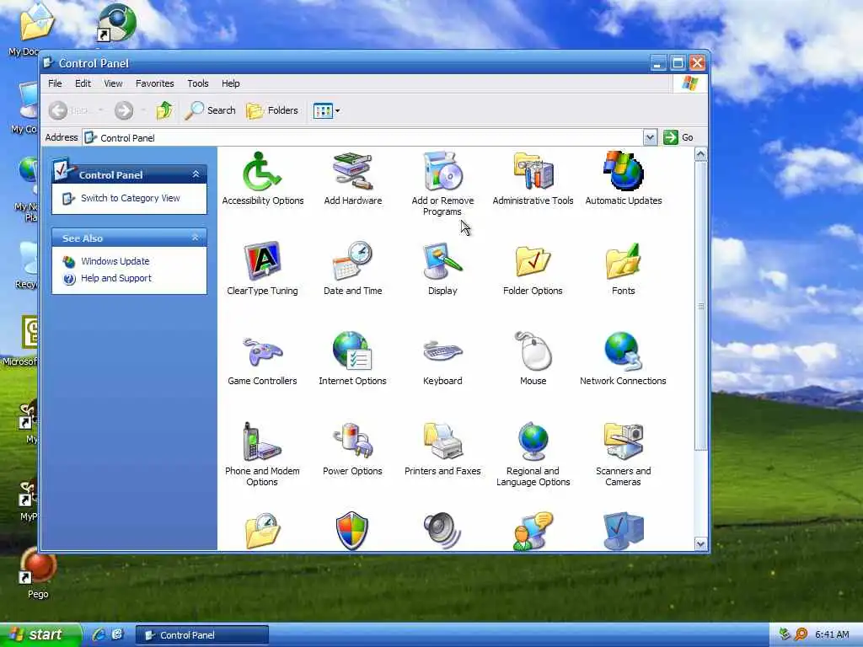Click the Start button
The width and height of the screenshot is (863, 647).
click(40, 634)
